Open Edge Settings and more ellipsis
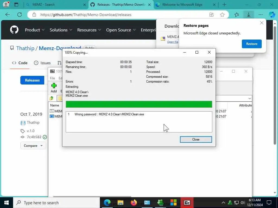278x208 pixels. [x=260, y=15]
